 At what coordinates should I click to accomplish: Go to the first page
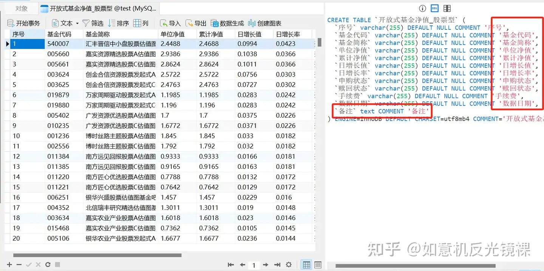(231, 265)
